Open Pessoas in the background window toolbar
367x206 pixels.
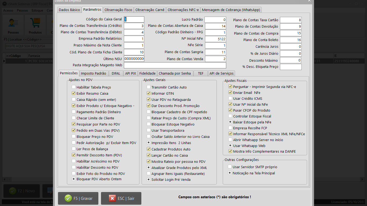pos(13,25)
